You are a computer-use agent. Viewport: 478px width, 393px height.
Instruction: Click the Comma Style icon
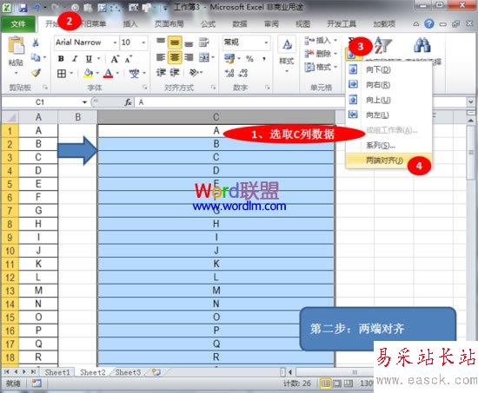coord(264,58)
